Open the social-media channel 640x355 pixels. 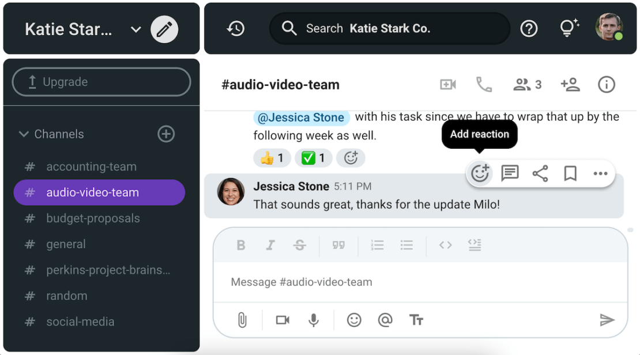[80, 322]
